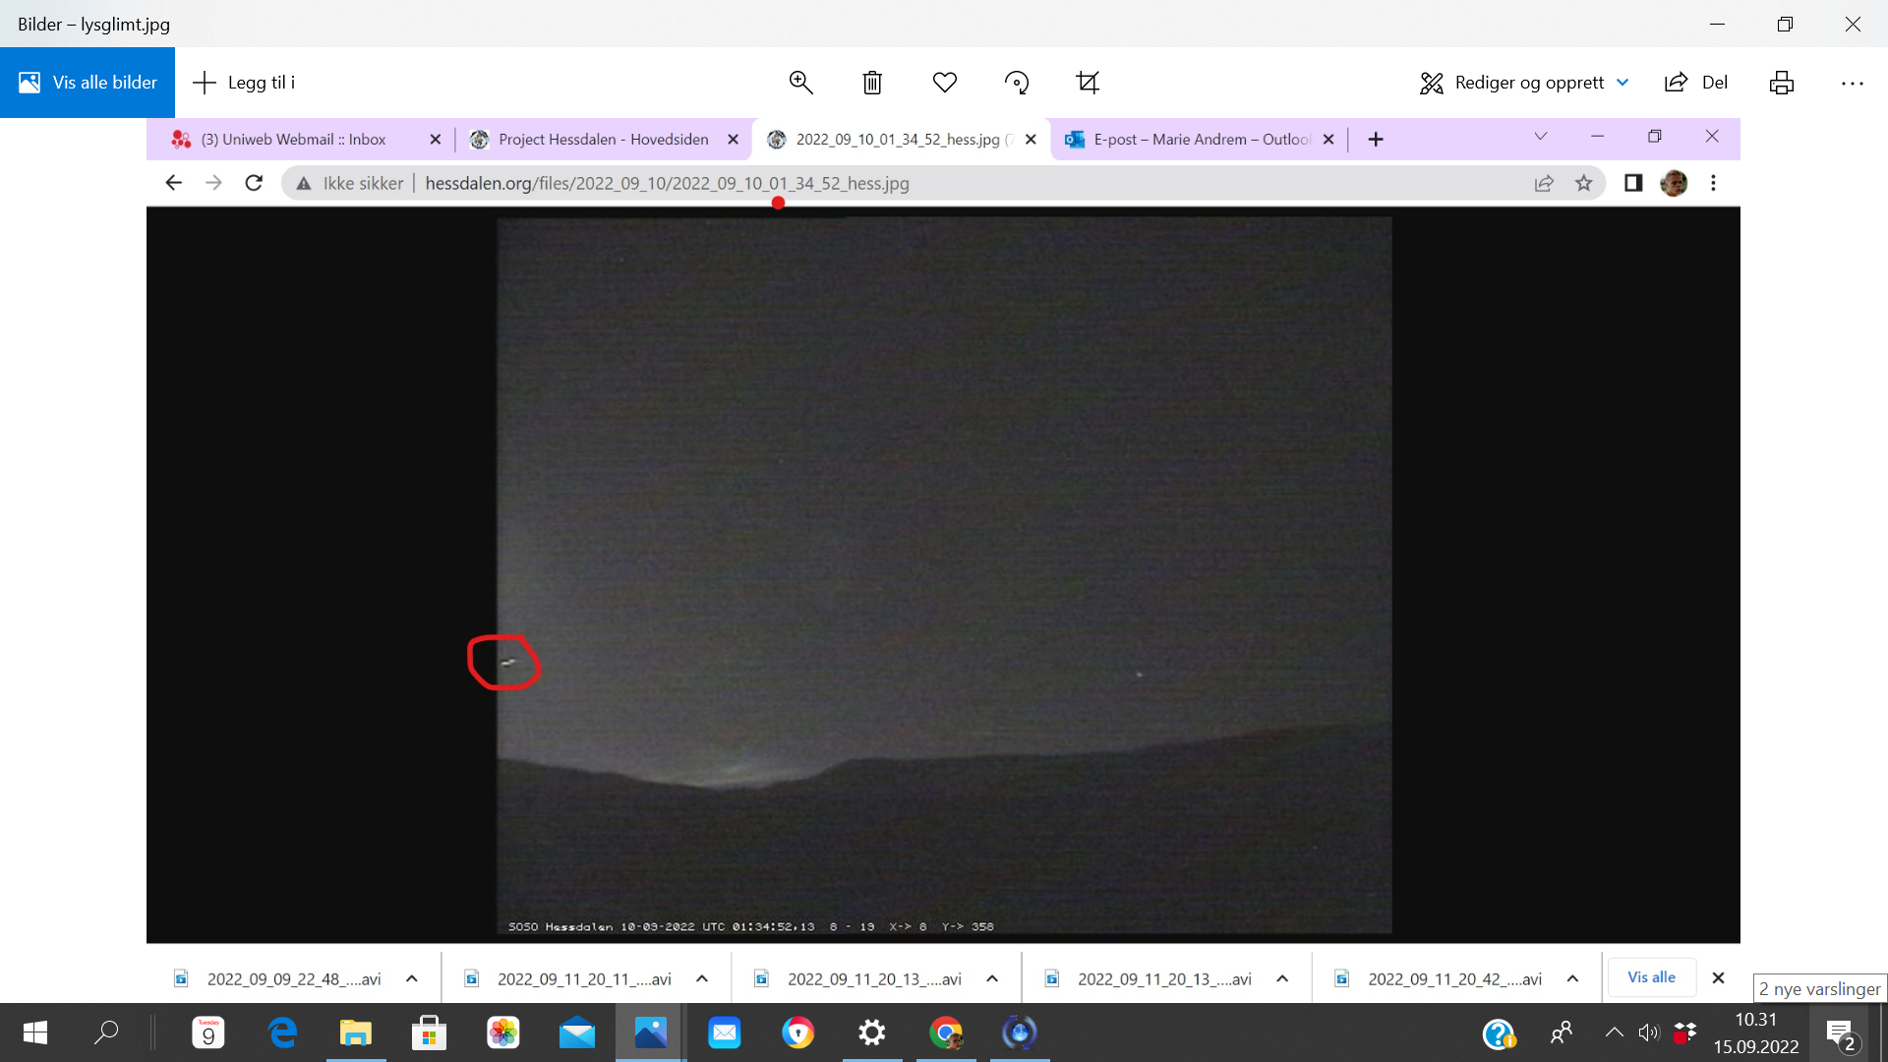Click the delete trash can icon

tap(872, 83)
